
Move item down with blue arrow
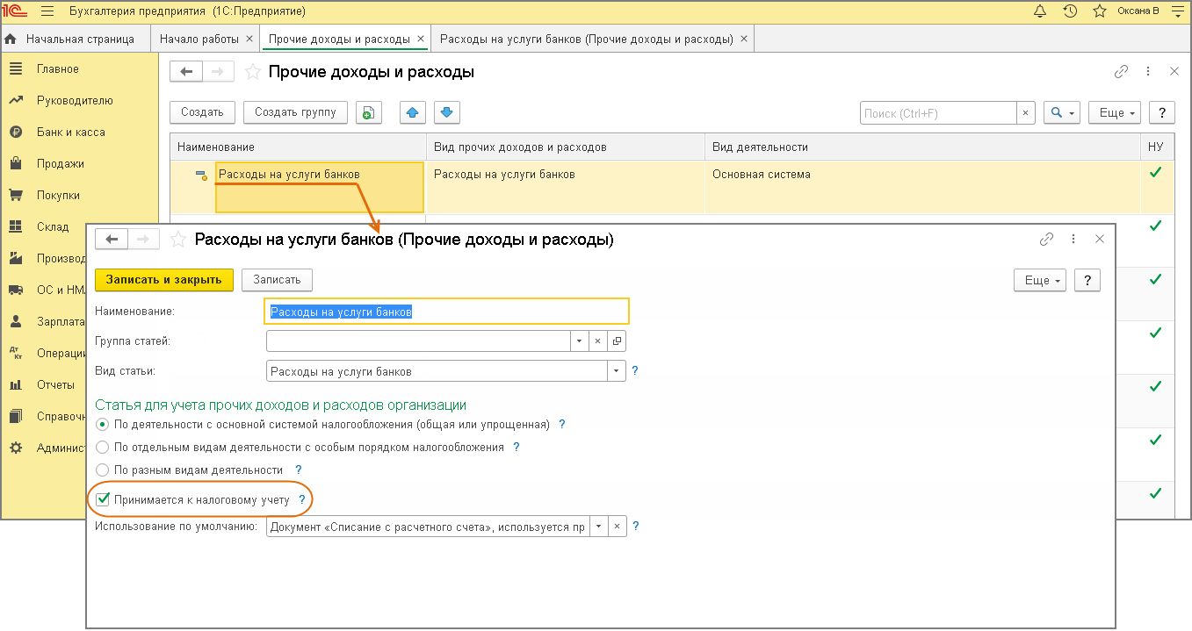[x=446, y=112]
